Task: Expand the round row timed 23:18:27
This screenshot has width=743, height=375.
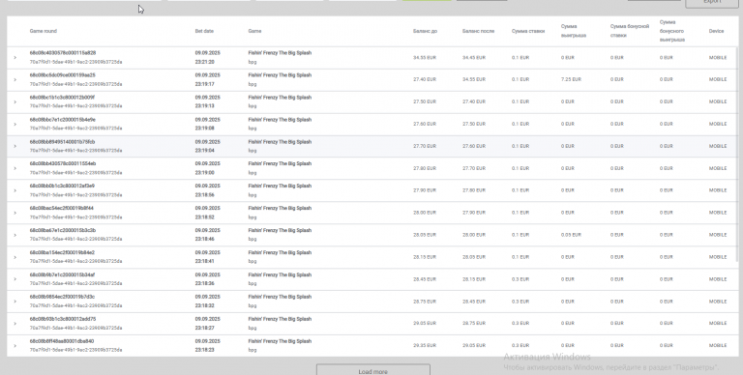Action: pyautogui.click(x=15, y=324)
